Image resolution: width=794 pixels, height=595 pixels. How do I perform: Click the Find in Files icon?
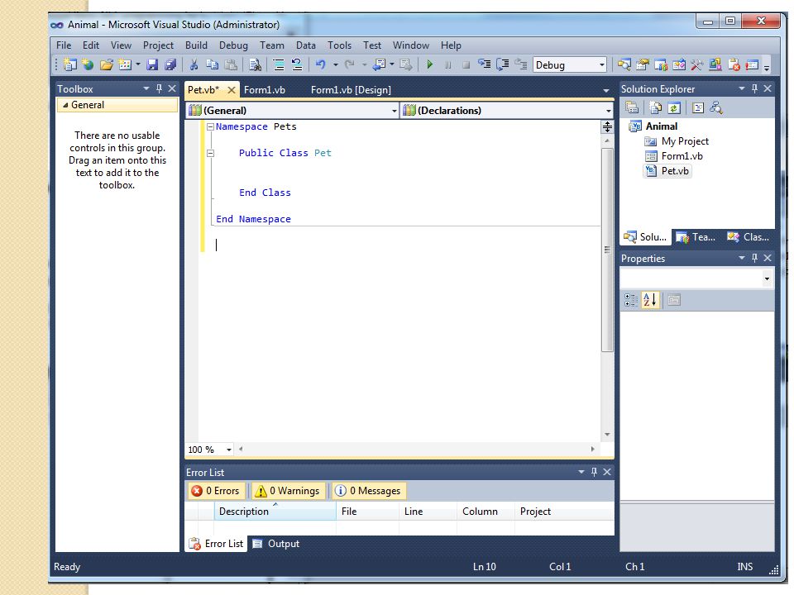click(256, 64)
